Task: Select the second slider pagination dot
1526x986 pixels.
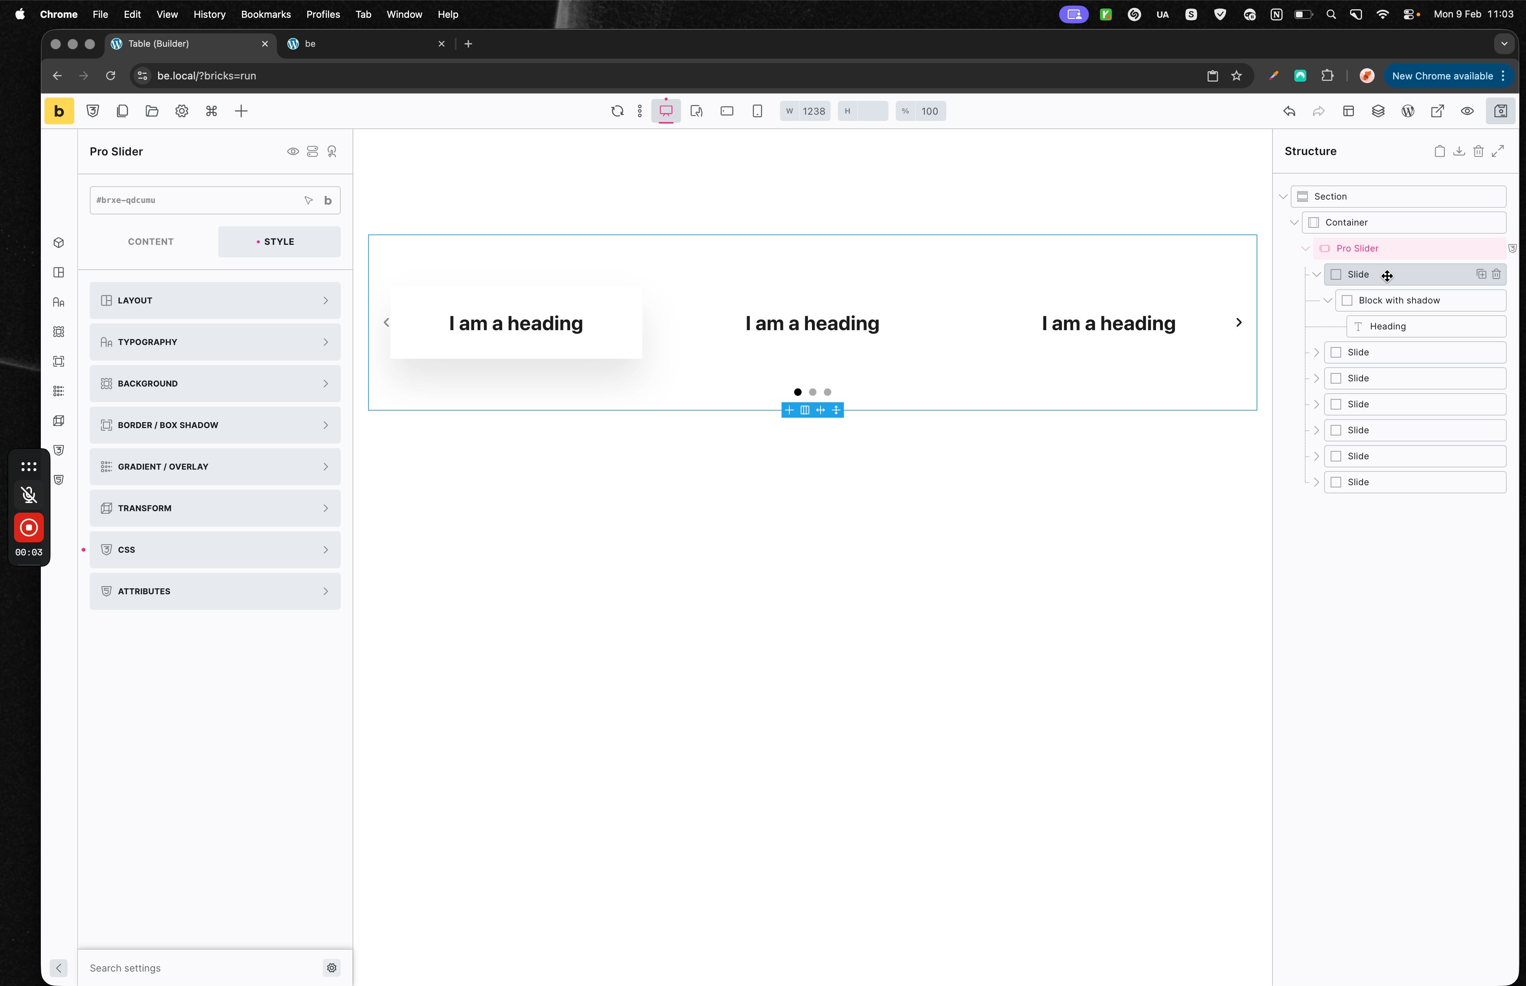Action: click(813, 392)
